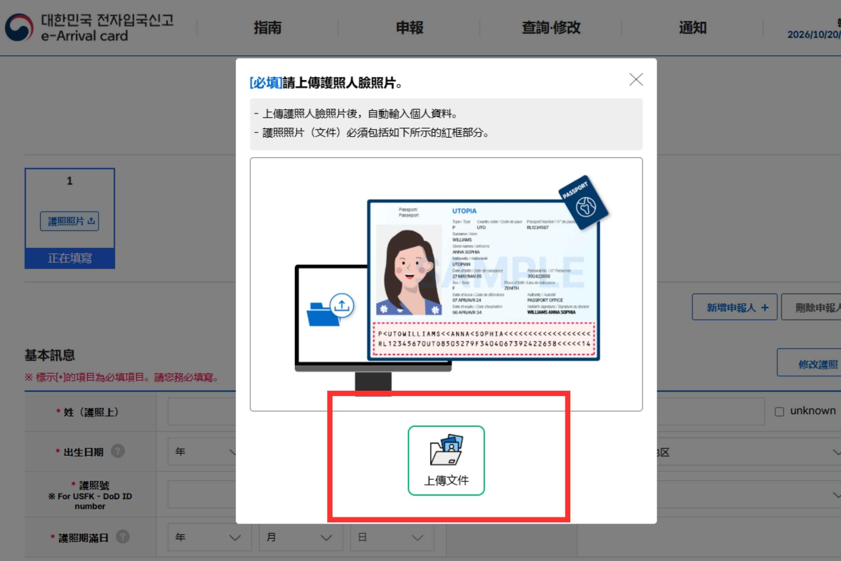Viewport: 841px width, 561px height.
Task: Click the 2026/10/20 date text in header
Action: [814, 35]
